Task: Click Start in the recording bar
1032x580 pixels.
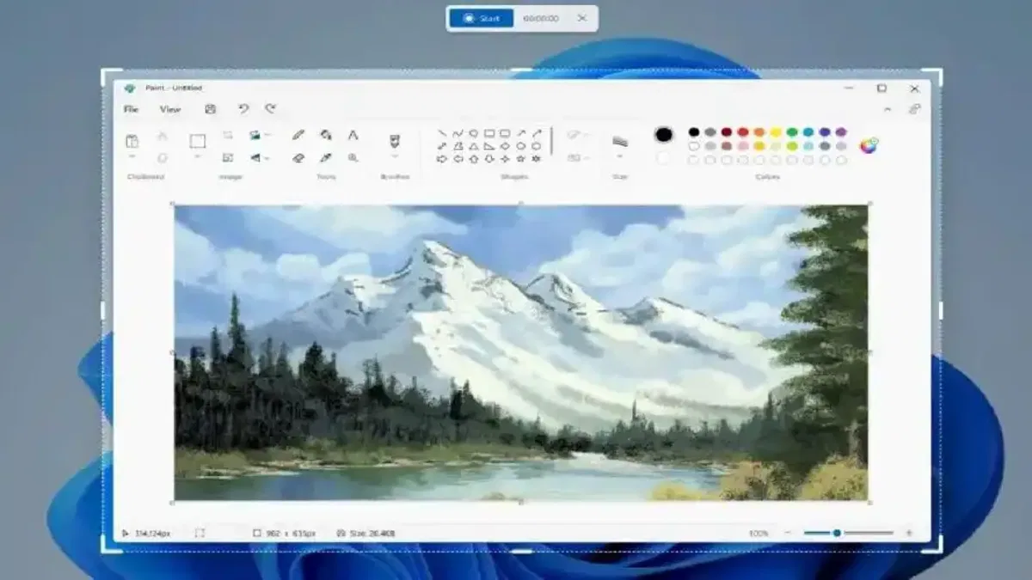Action: 482,18
